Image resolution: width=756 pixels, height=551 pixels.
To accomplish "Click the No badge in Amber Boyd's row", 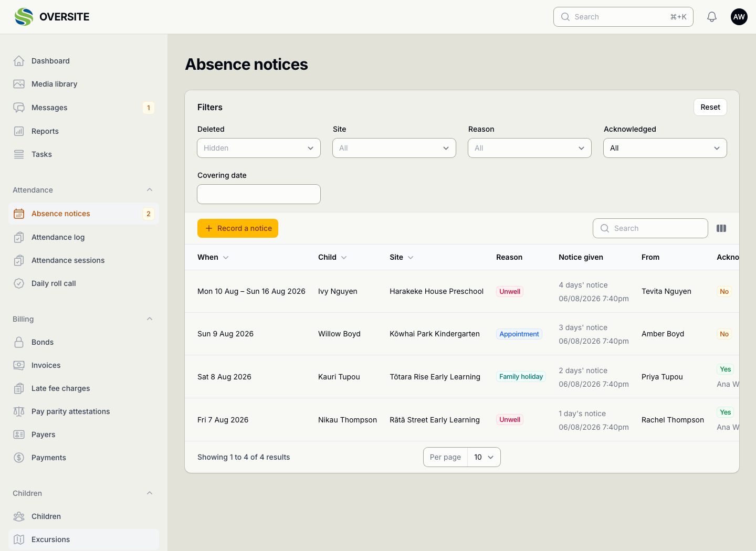I will pos(724,334).
